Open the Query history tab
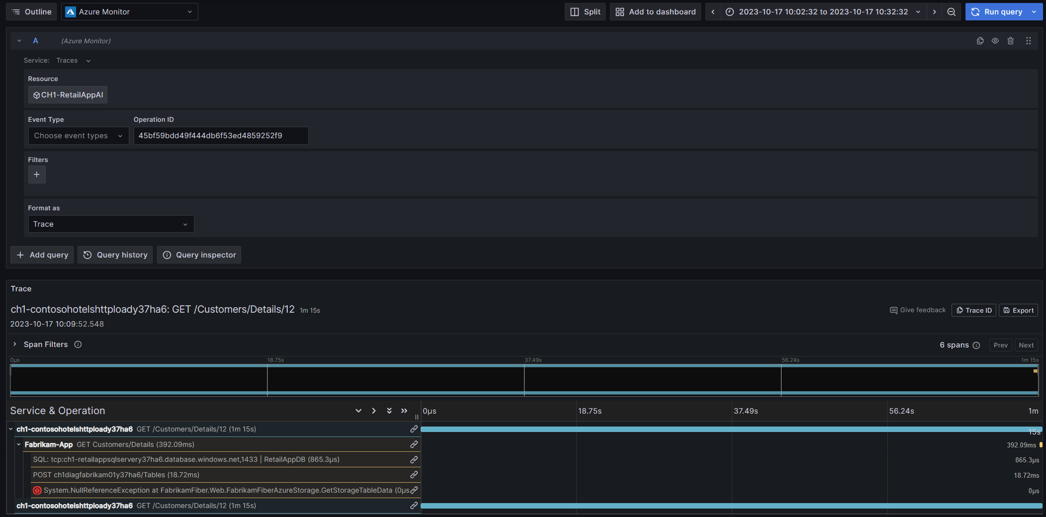 point(115,255)
